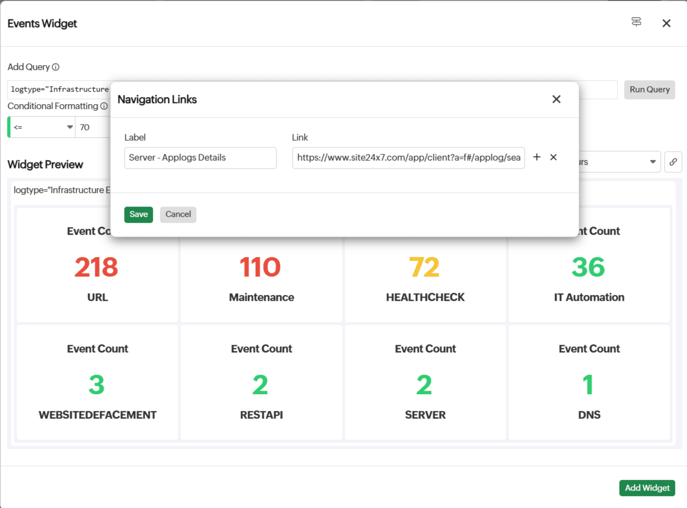Add another navigation link row with plus icon
This screenshot has height=508, width=687.
tap(537, 157)
